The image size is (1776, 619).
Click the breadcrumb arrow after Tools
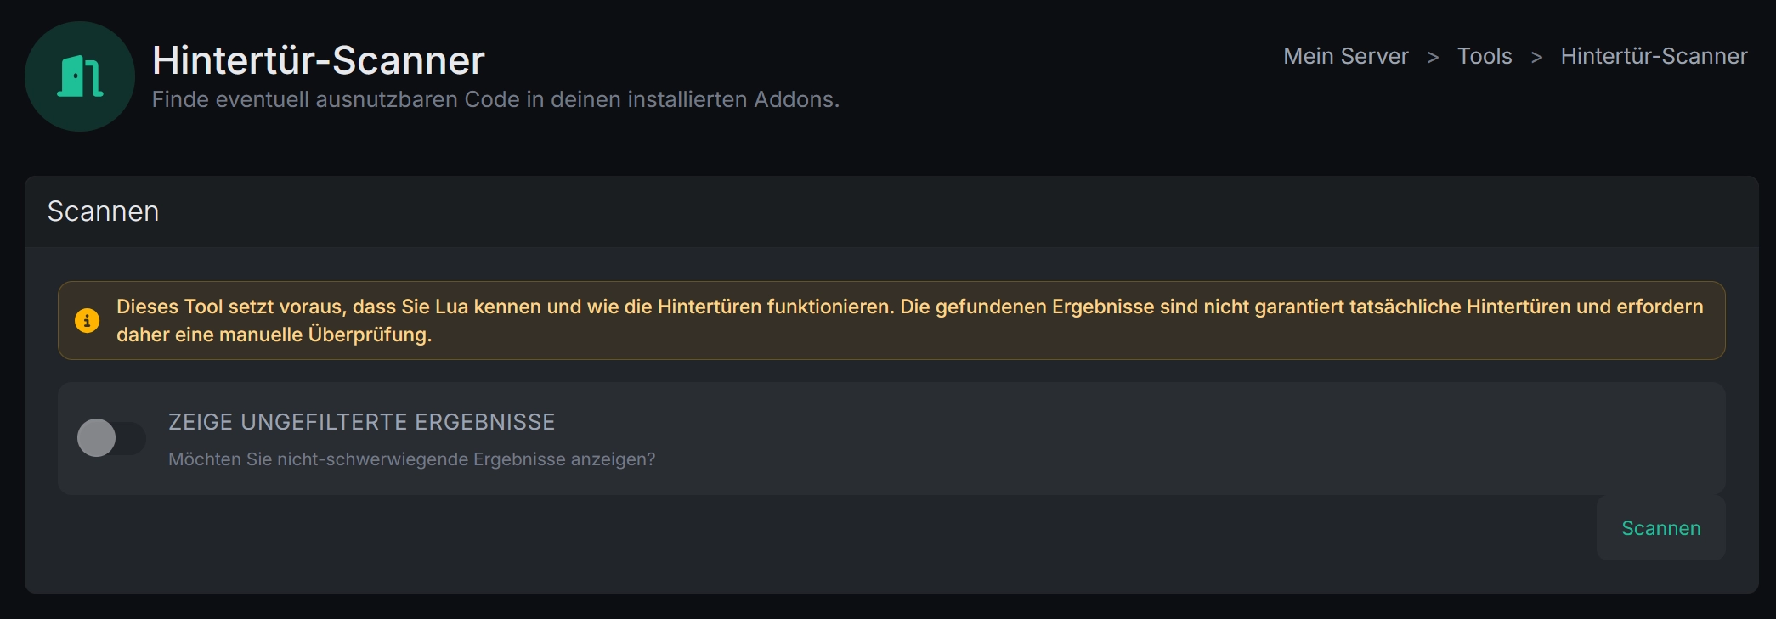point(1536,57)
